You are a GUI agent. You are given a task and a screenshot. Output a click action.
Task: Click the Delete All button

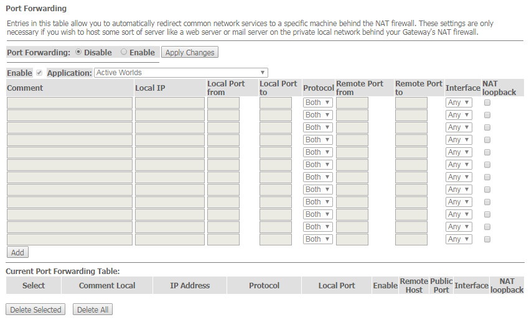pyautogui.click(x=93, y=309)
